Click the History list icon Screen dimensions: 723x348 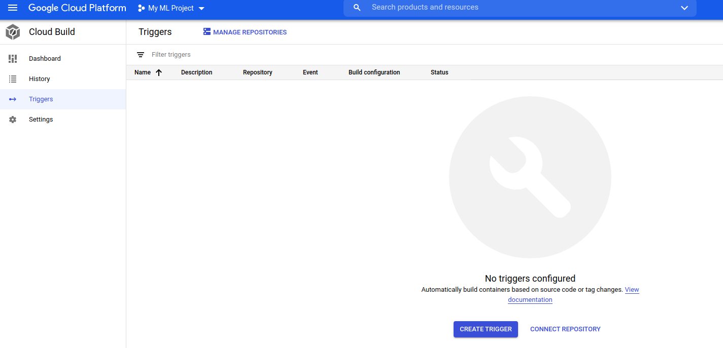tap(13, 79)
